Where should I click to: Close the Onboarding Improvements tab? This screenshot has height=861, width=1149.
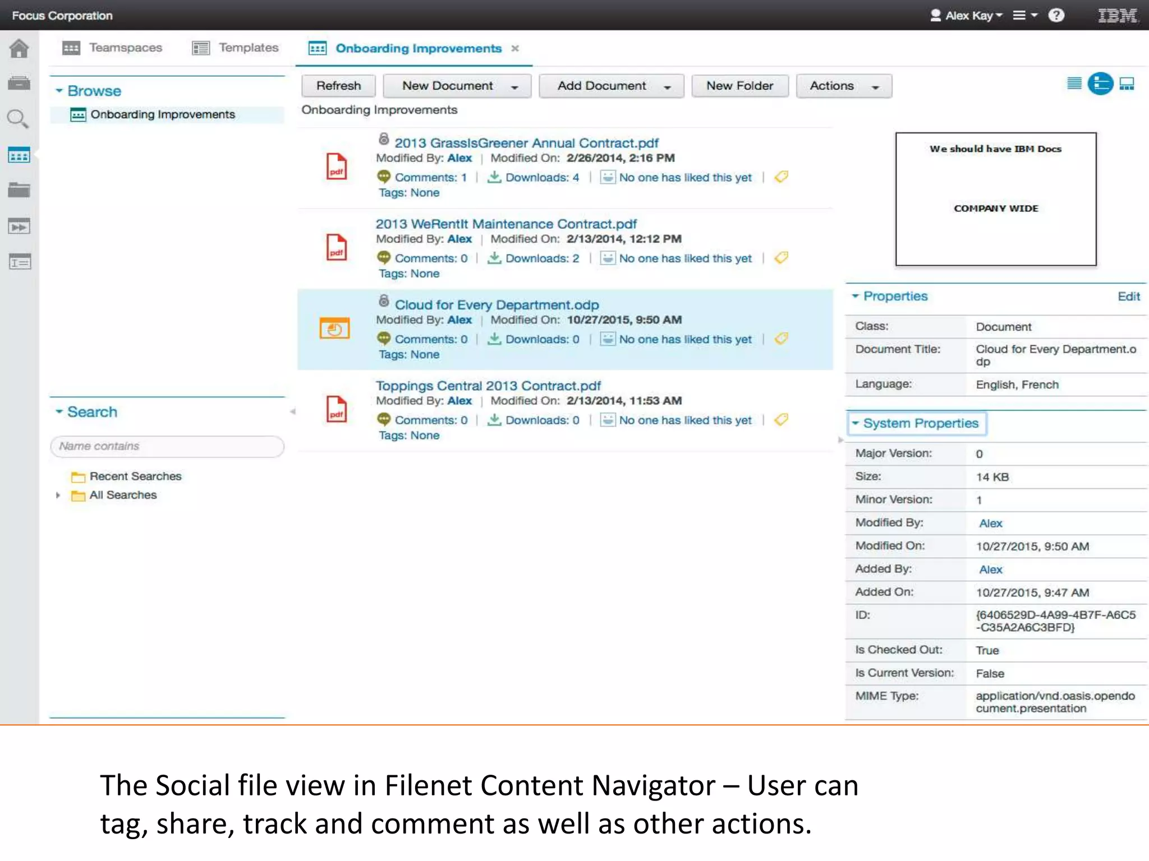pos(515,49)
